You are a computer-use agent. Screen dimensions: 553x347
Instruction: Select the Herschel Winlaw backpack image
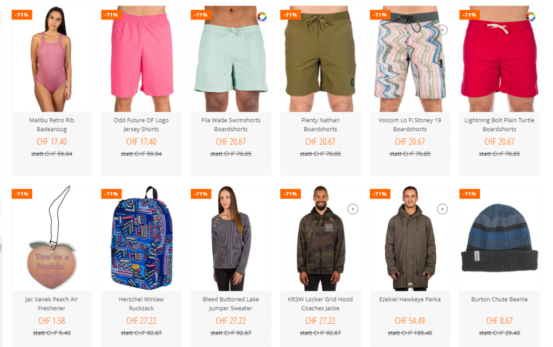pos(141,238)
